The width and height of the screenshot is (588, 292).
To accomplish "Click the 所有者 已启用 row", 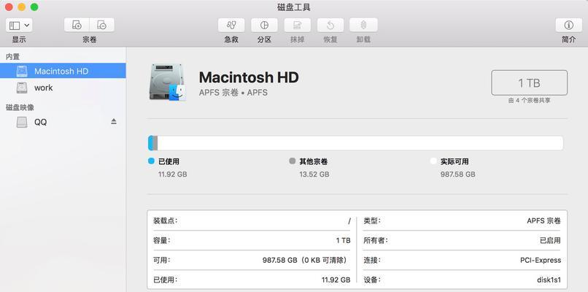I will pos(462,240).
